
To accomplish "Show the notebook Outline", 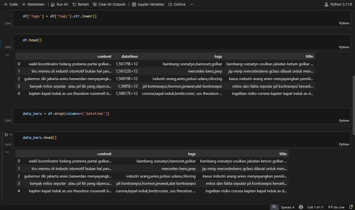I will pyautogui.click(x=177, y=4).
